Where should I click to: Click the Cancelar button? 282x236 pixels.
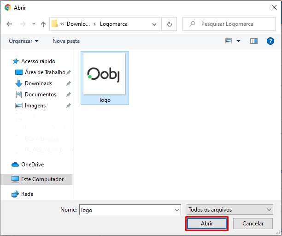pos(253,224)
